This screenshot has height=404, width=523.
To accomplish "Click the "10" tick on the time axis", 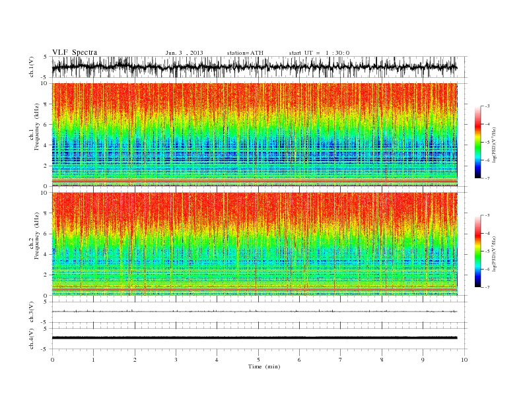I will (464, 360).
